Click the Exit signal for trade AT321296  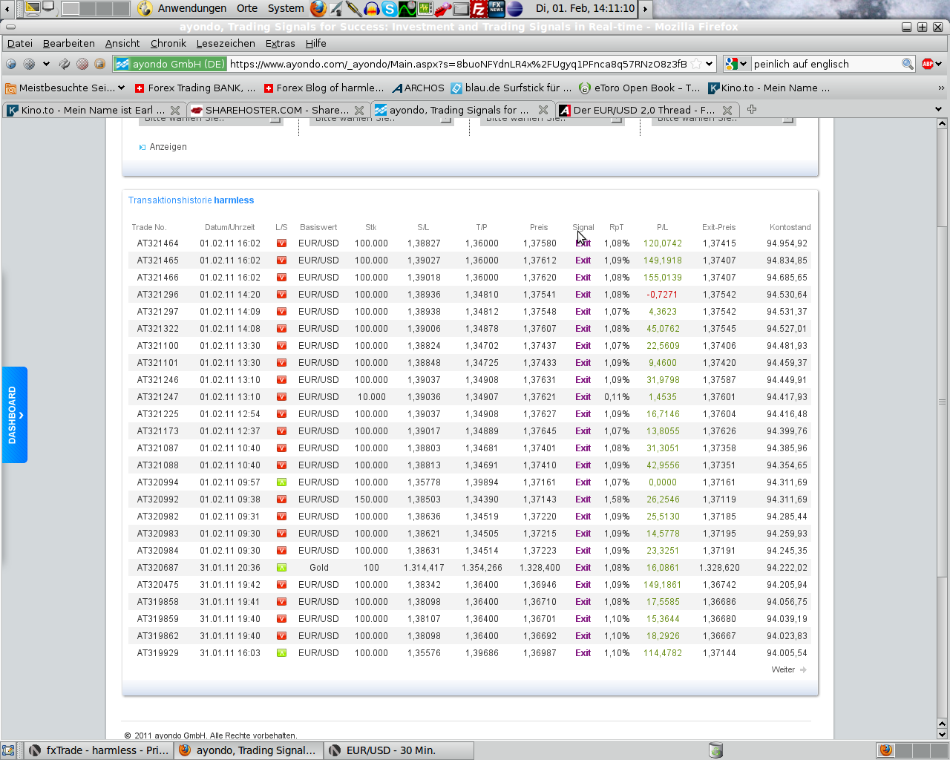(x=583, y=295)
